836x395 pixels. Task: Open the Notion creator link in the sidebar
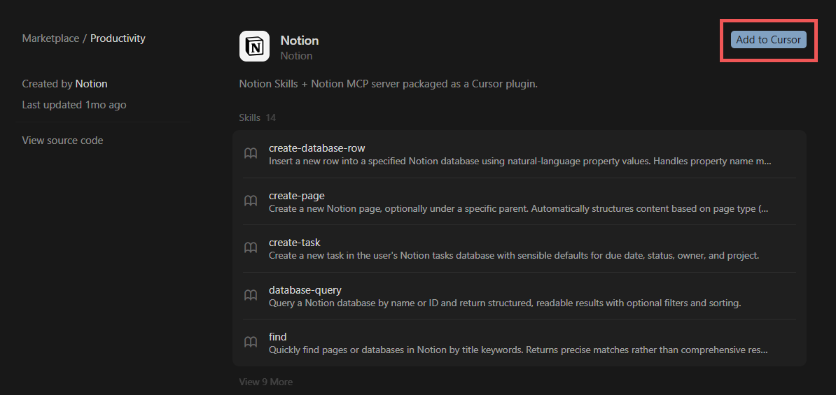click(91, 84)
